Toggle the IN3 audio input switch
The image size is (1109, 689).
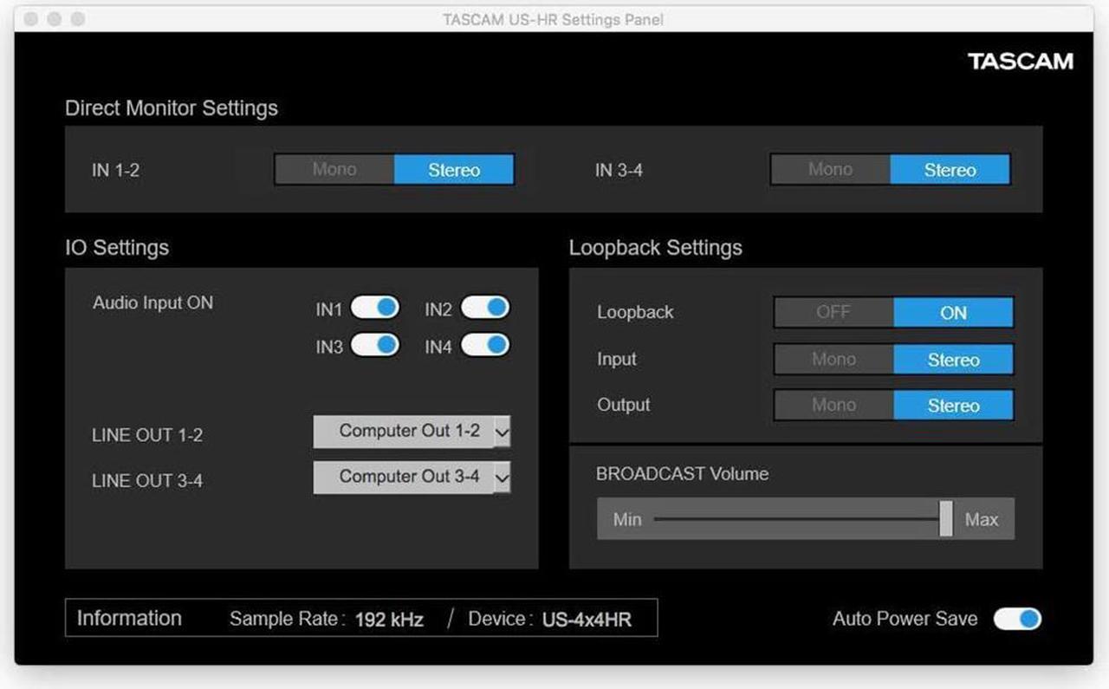[375, 346]
